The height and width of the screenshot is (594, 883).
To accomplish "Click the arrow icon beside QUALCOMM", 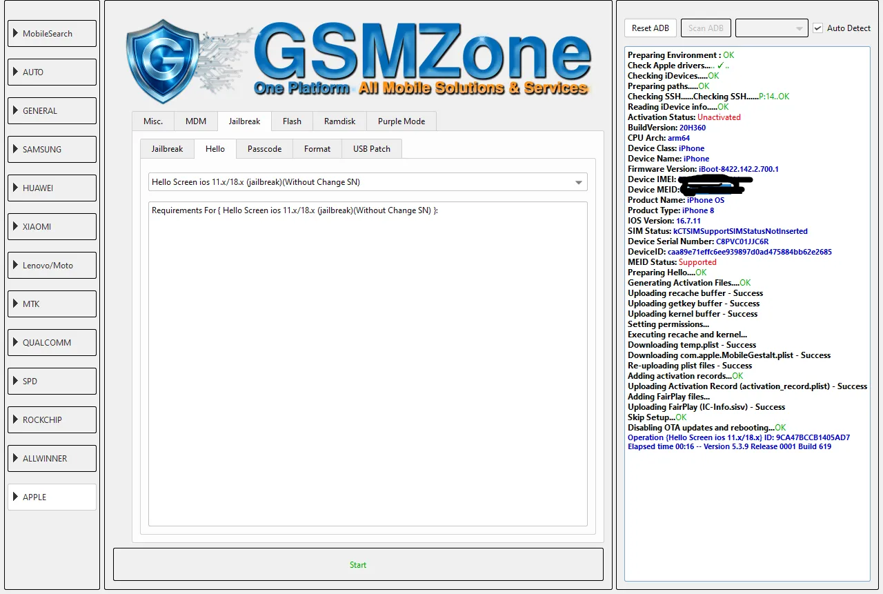I will click(16, 343).
